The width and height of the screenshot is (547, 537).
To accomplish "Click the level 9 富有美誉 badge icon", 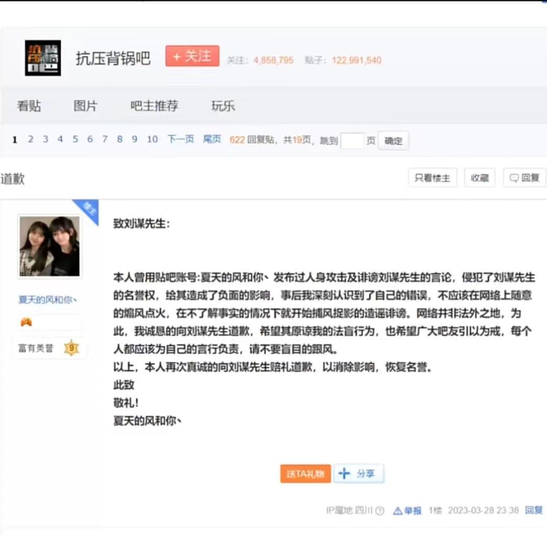I will pyautogui.click(x=72, y=348).
